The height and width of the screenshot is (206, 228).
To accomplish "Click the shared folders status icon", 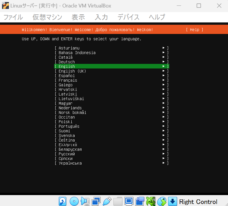I will (x=118, y=201).
